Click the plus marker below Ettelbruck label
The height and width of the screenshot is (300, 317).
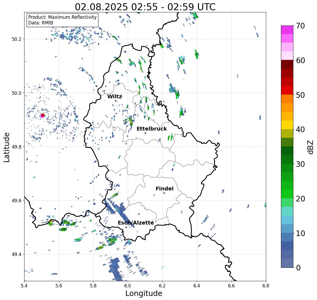[145, 133]
